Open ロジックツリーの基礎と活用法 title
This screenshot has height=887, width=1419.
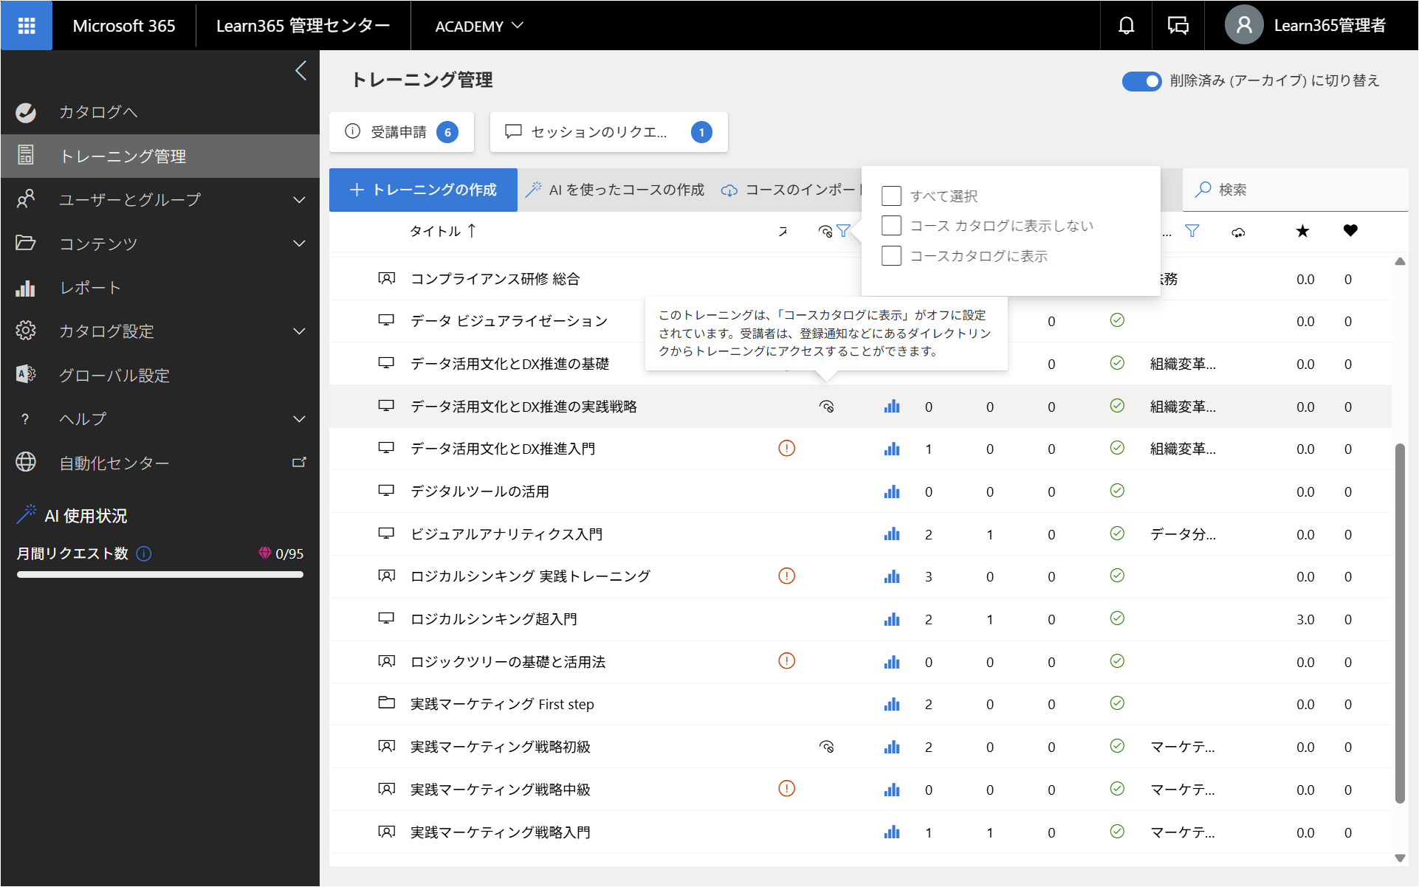[x=507, y=662]
